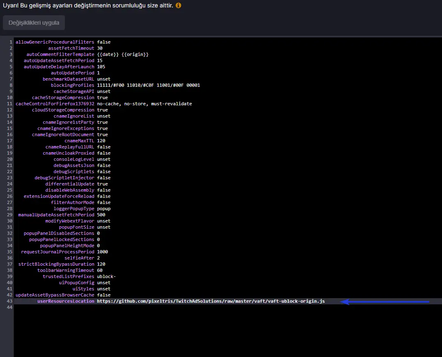Select the assetFetchTimeout value 30
The height and width of the screenshot is (357, 442).
[100, 48]
